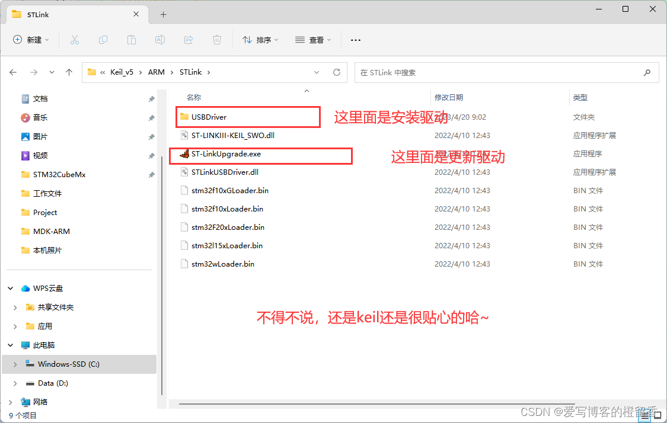Go back with the back arrow
Screen dimensions: 667x423
(x=13, y=72)
